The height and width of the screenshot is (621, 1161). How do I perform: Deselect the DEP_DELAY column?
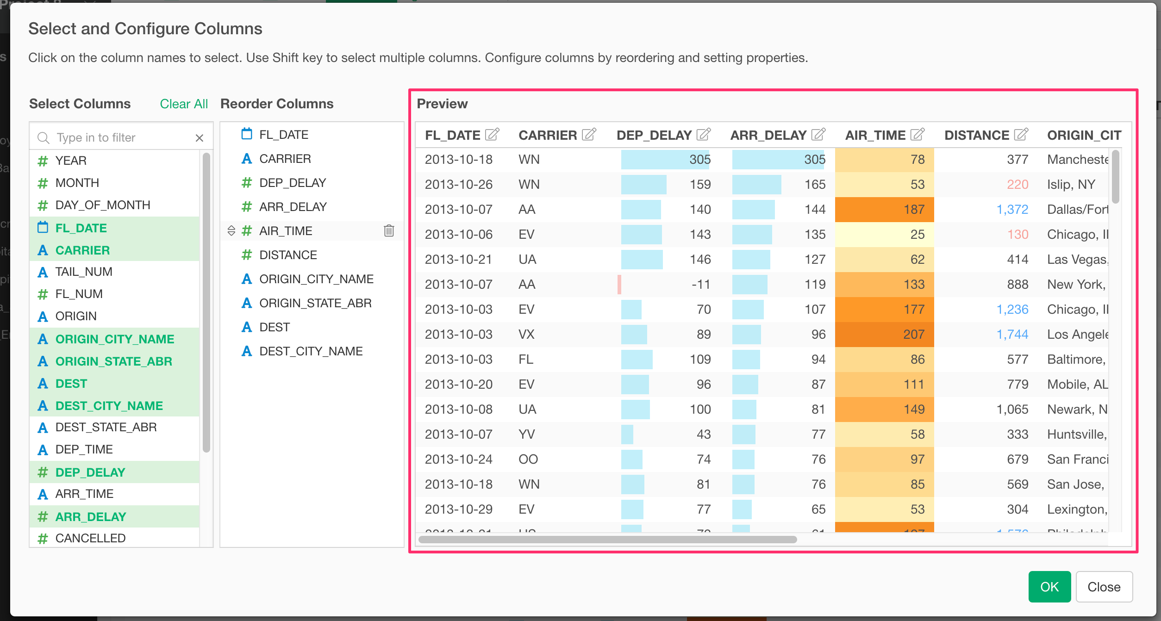[90, 472]
